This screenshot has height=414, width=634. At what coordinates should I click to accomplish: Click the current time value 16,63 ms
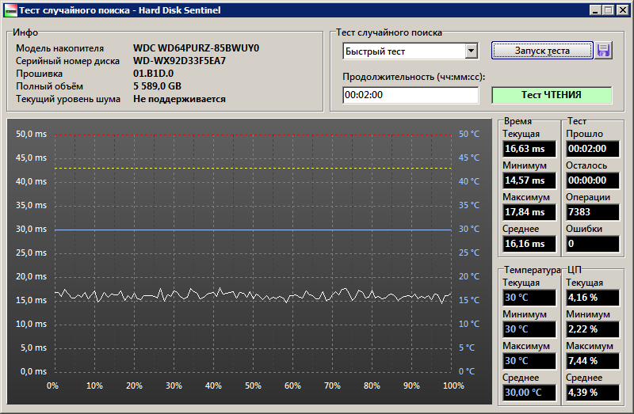[529, 149]
